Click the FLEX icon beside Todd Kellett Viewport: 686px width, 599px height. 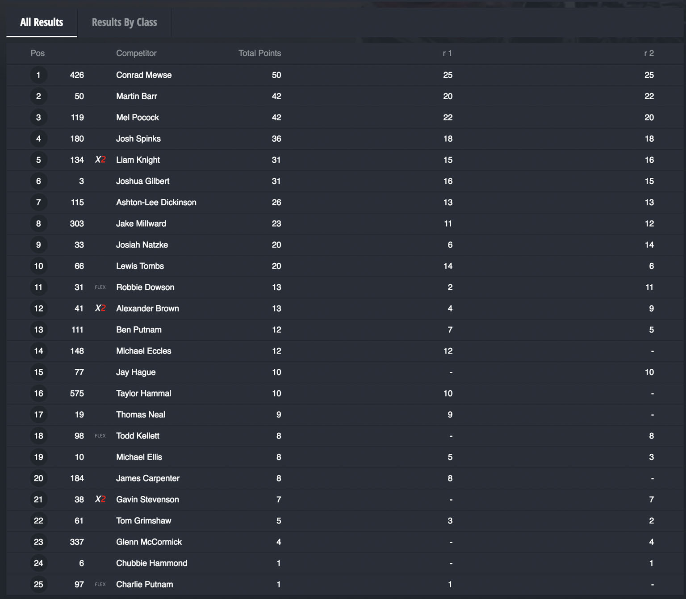pos(100,436)
